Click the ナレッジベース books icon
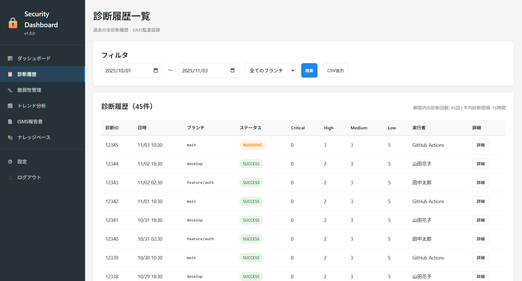Image resolution: width=522 pixels, height=281 pixels. point(10,138)
